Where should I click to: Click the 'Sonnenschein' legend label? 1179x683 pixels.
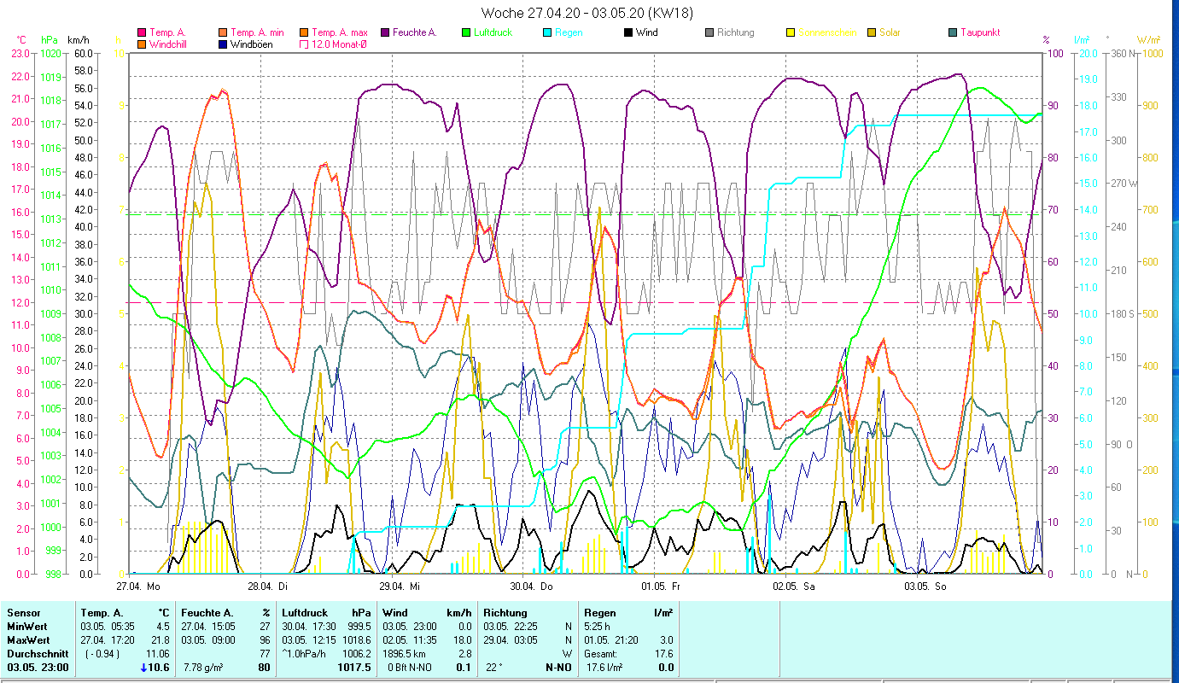point(826,33)
